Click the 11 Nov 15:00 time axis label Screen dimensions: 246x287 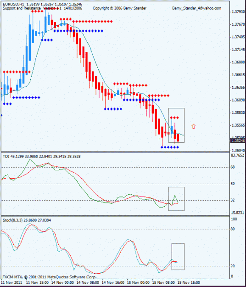pos(37,282)
